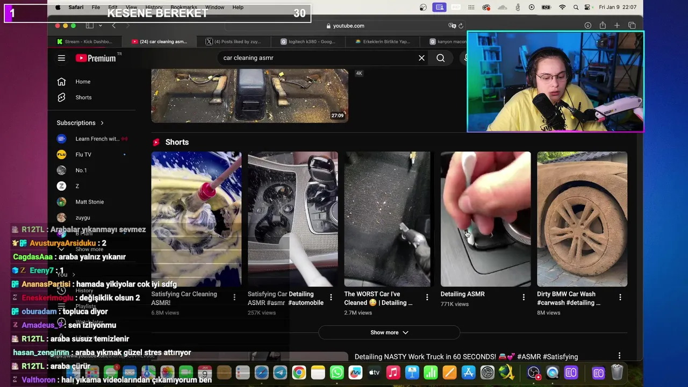Switch to logitech k380 Google tab
The image size is (688, 387).
coord(308,41)
